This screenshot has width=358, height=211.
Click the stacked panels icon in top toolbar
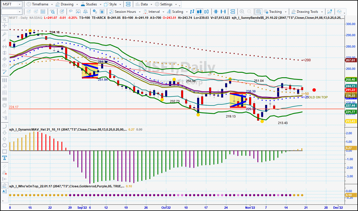pyautogui.click(x=128, y=4)
